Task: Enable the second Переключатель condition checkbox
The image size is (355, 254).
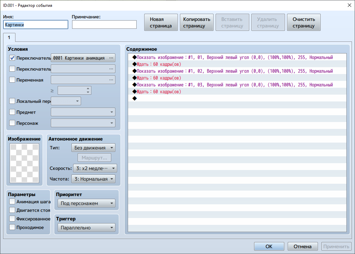Action: click(12, 69)
